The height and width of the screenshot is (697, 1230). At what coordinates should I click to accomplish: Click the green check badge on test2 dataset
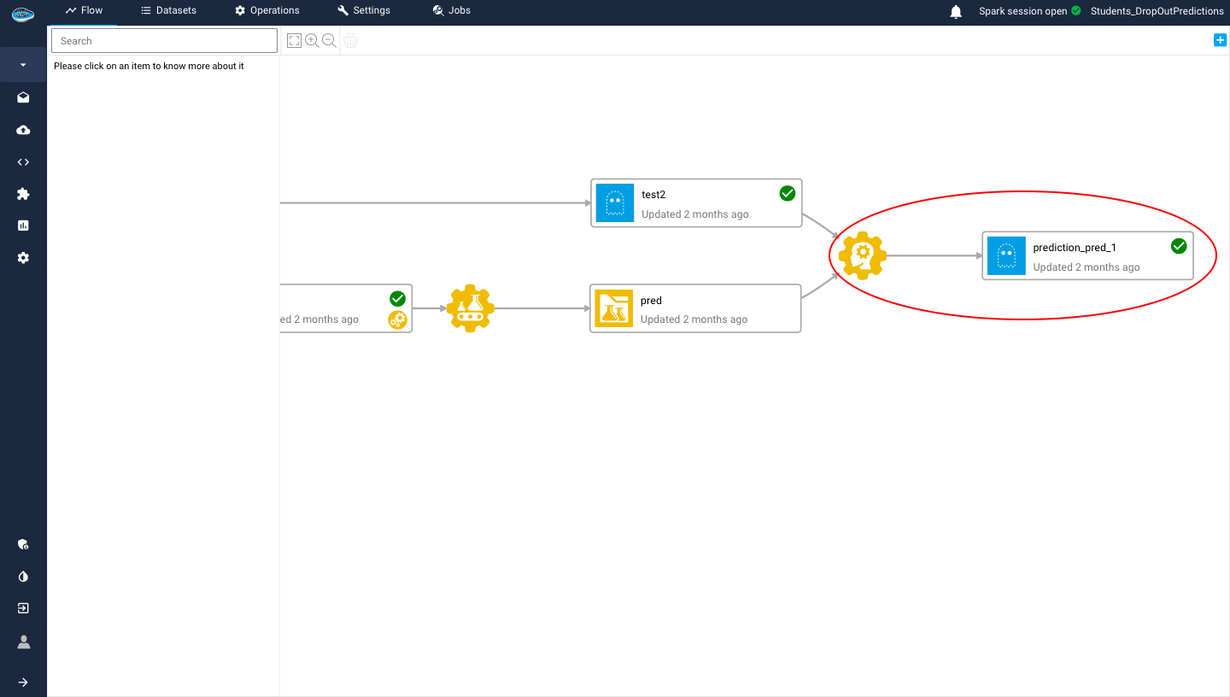coord(787,193)
